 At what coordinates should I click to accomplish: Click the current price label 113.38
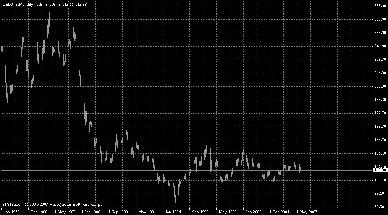click(x=380, y=170)
